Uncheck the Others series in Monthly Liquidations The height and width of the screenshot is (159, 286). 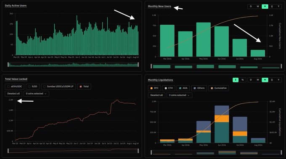click(x=195, y=88)
